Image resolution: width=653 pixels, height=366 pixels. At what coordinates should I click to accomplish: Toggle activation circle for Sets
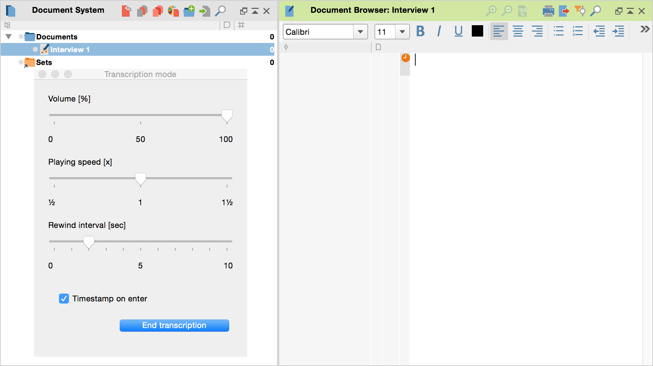21,62
